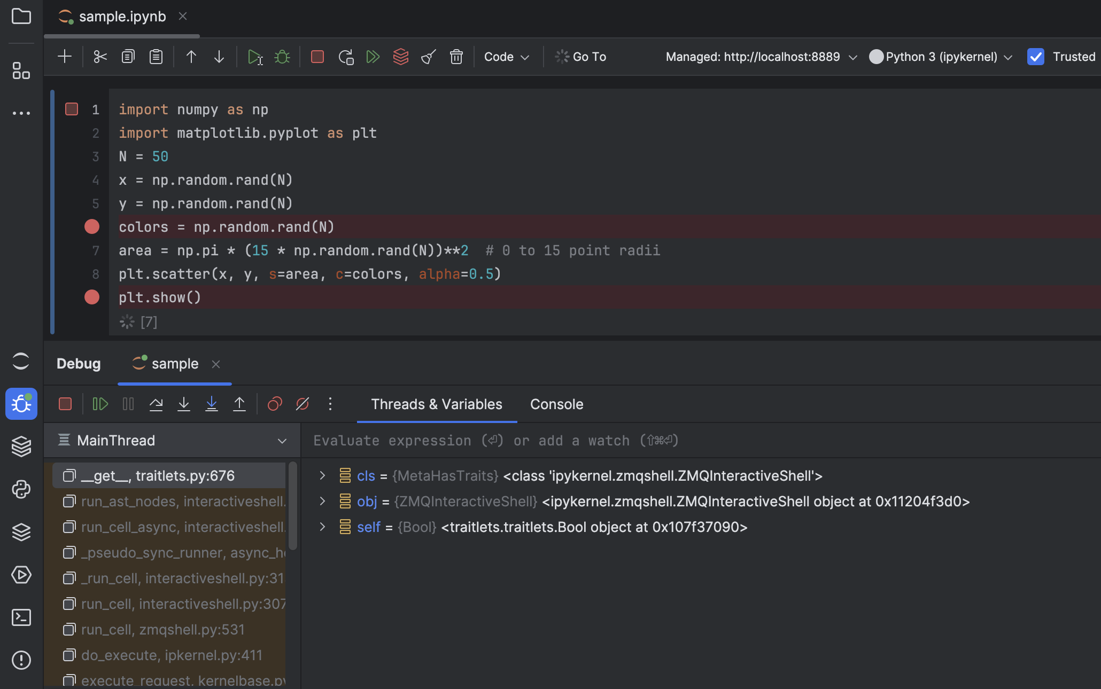Toggle breakpoint on colors assignment line
Screen dimensions: 1101x689
coord(92,227)
